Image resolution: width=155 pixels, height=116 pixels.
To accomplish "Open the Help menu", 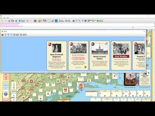I will 7,18.
